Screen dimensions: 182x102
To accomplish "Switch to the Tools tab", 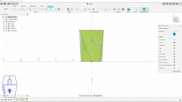I will point(42,6).
